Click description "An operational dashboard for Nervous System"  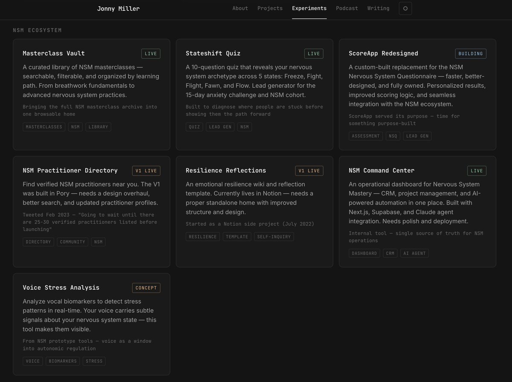416,203
